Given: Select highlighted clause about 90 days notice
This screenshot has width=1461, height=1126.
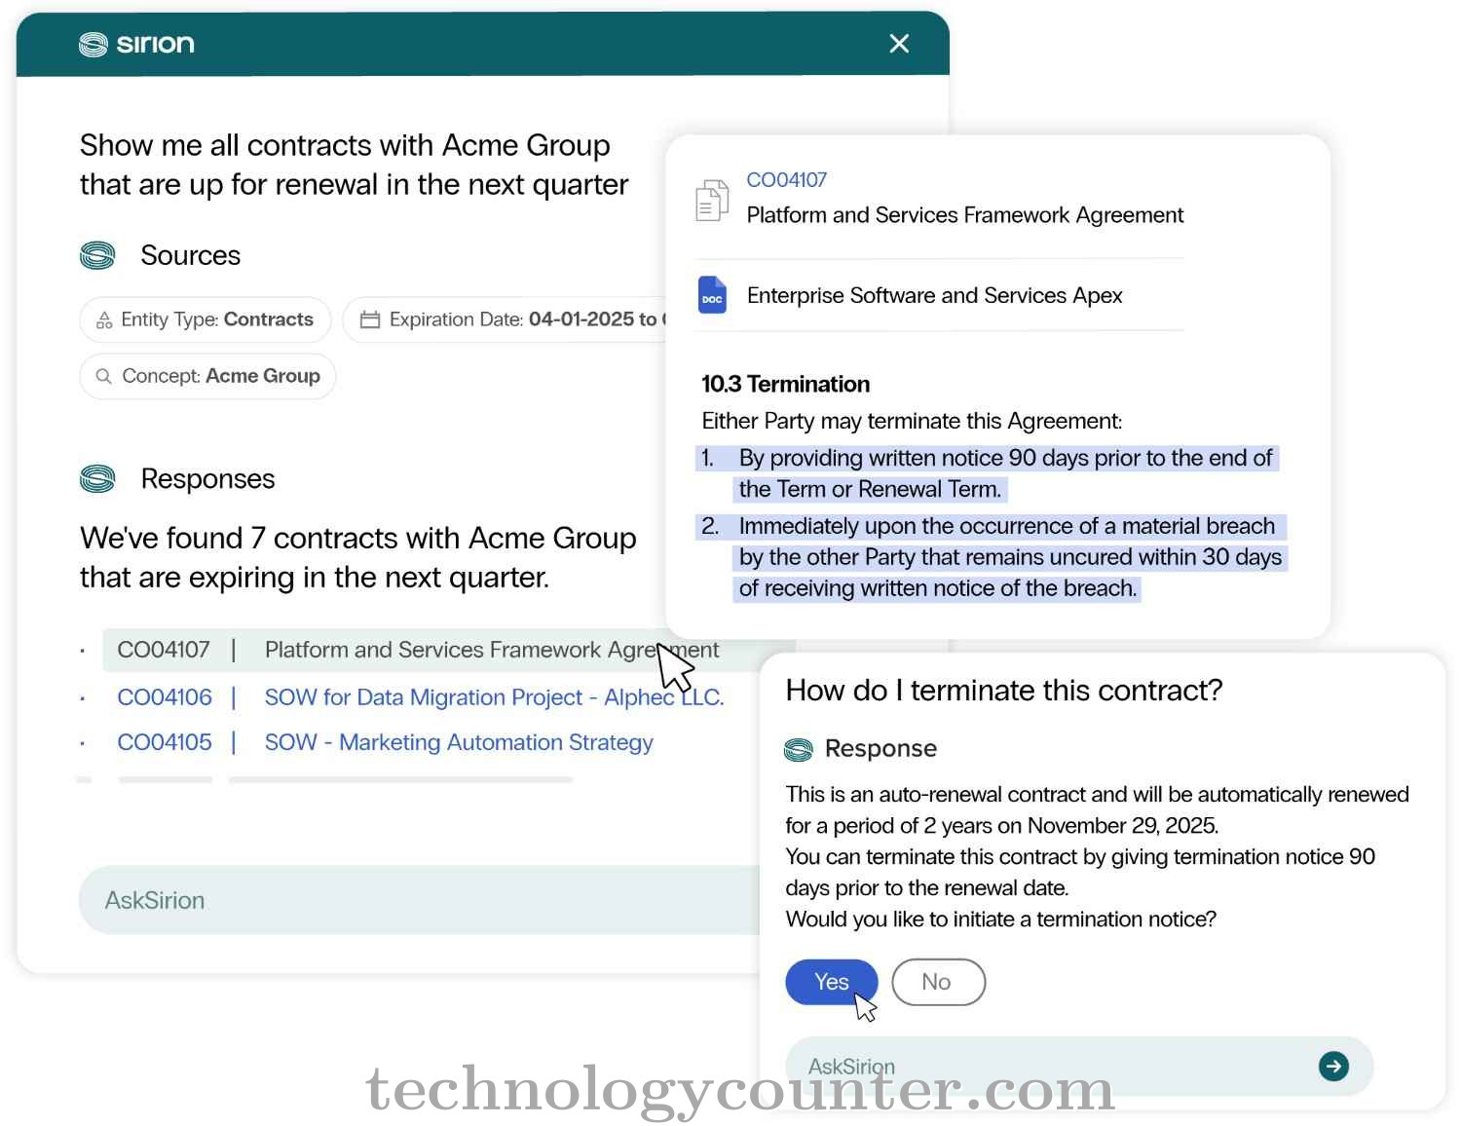Looking at the screenshot, I should click(x=988, y=473).
